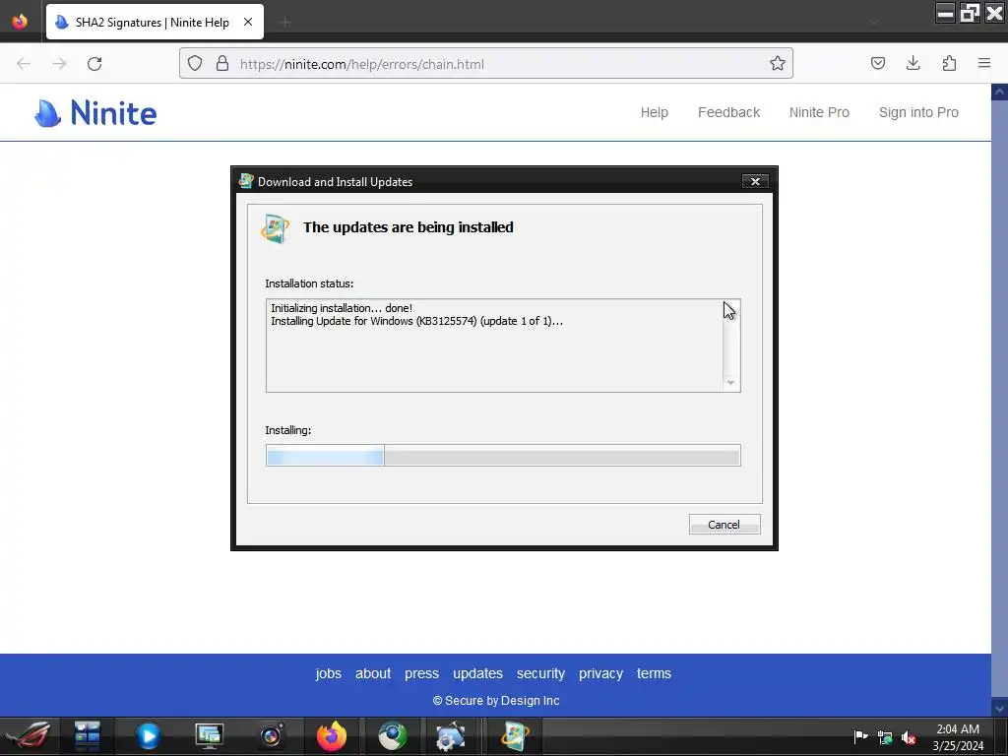
Task: Click the Windows Update icon beside the heading
Action: click(x=276, y=228)
